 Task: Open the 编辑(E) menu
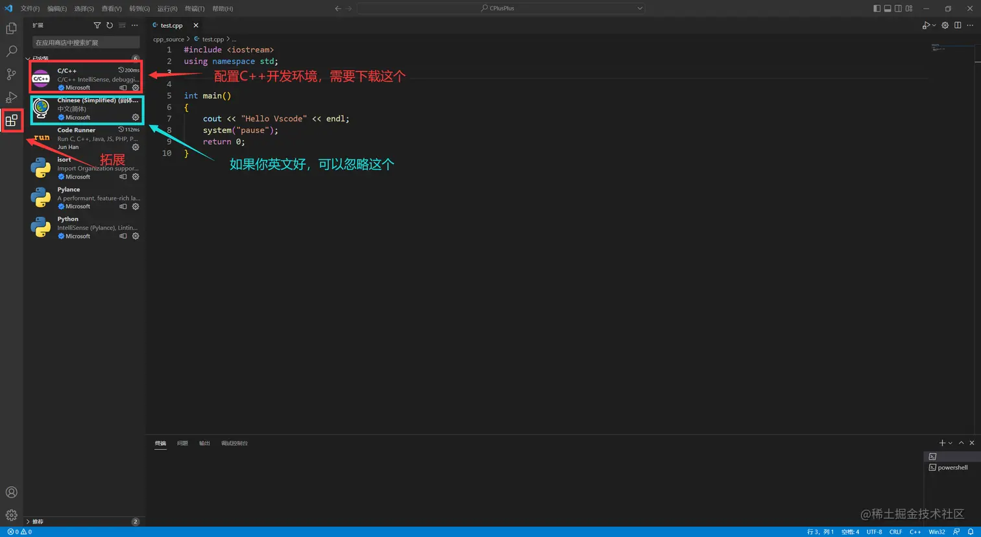pyautogui.click(x=57, y=8)
